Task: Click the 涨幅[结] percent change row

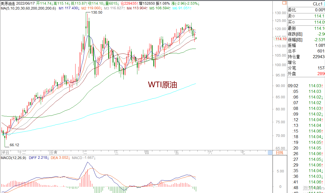Action: click(x=306, y=40)
